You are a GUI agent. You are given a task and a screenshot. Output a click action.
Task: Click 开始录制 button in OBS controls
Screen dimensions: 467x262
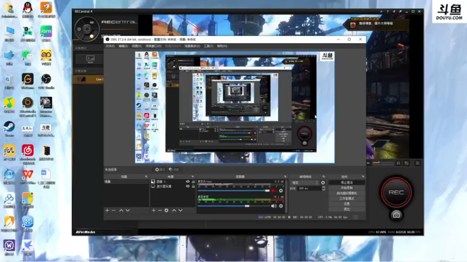tap(347, 187)
